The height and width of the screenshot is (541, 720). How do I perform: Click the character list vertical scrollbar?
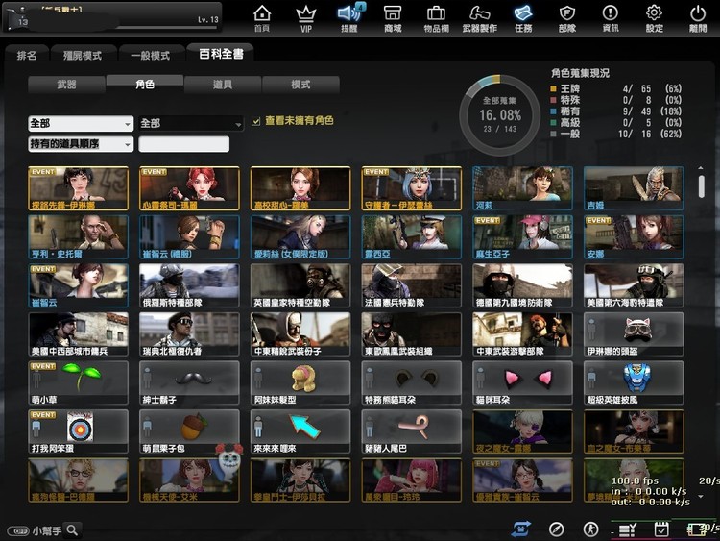click(701, 187)
